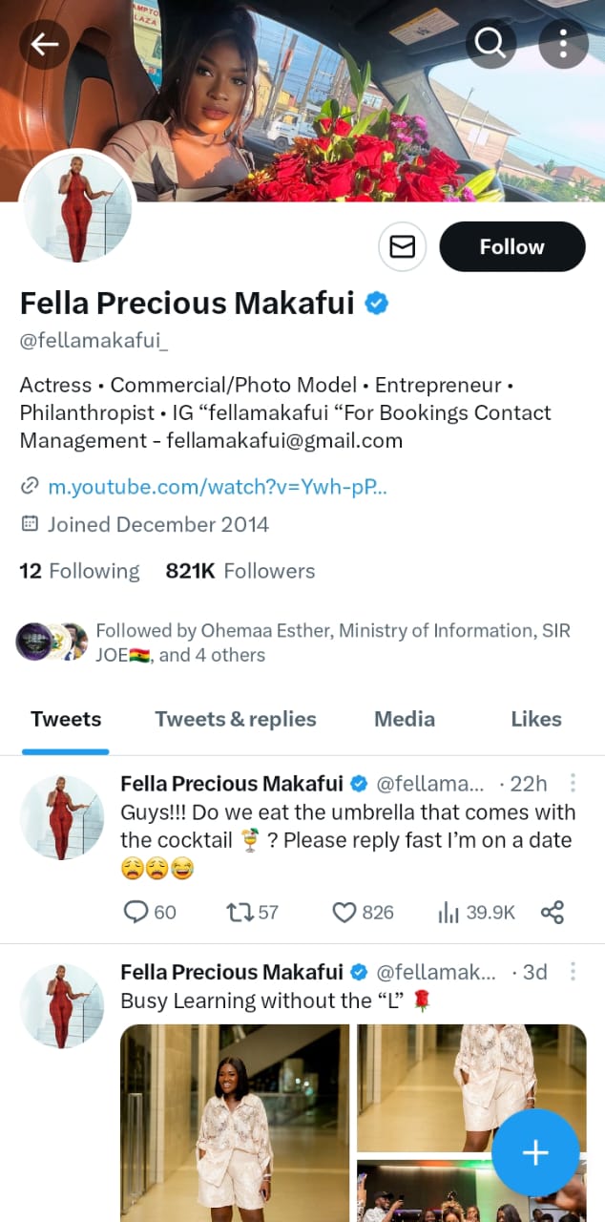
Task: Select the Likes tab
Action: click(535, 719)
